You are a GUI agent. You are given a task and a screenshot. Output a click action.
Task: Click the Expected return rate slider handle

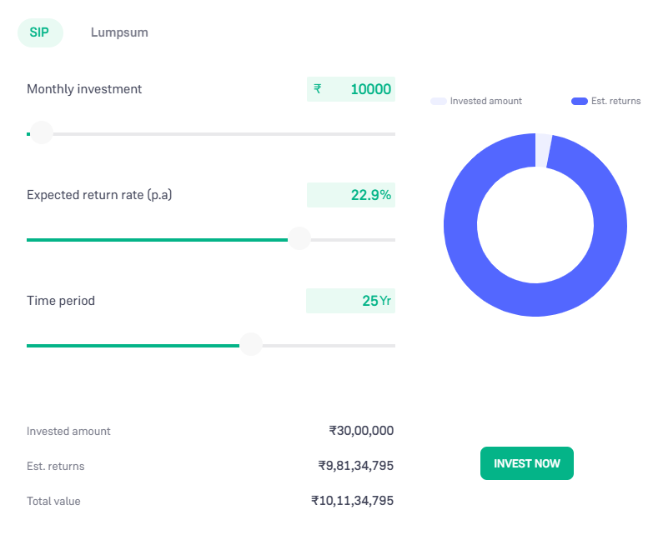[299, 238]
